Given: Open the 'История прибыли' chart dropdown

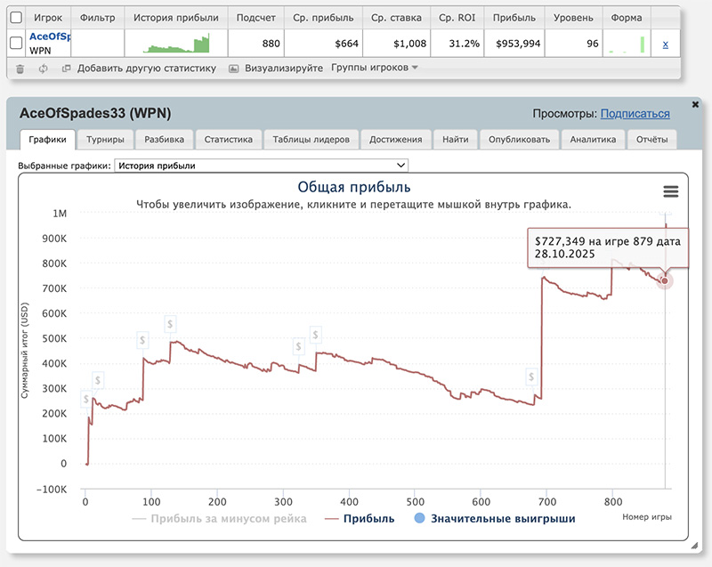Looking at the screenshot, I should [261, 165].
